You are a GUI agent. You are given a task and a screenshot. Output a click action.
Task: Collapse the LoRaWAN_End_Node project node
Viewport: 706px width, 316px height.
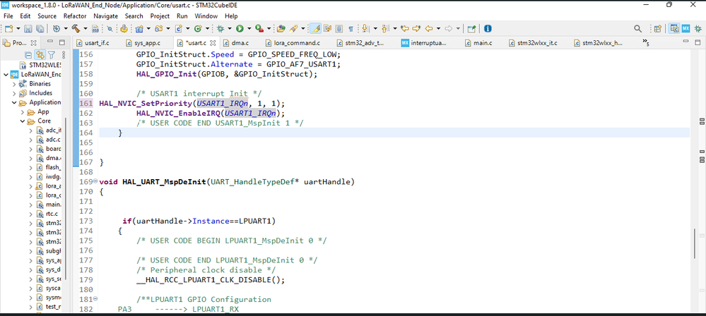(6, 75)
